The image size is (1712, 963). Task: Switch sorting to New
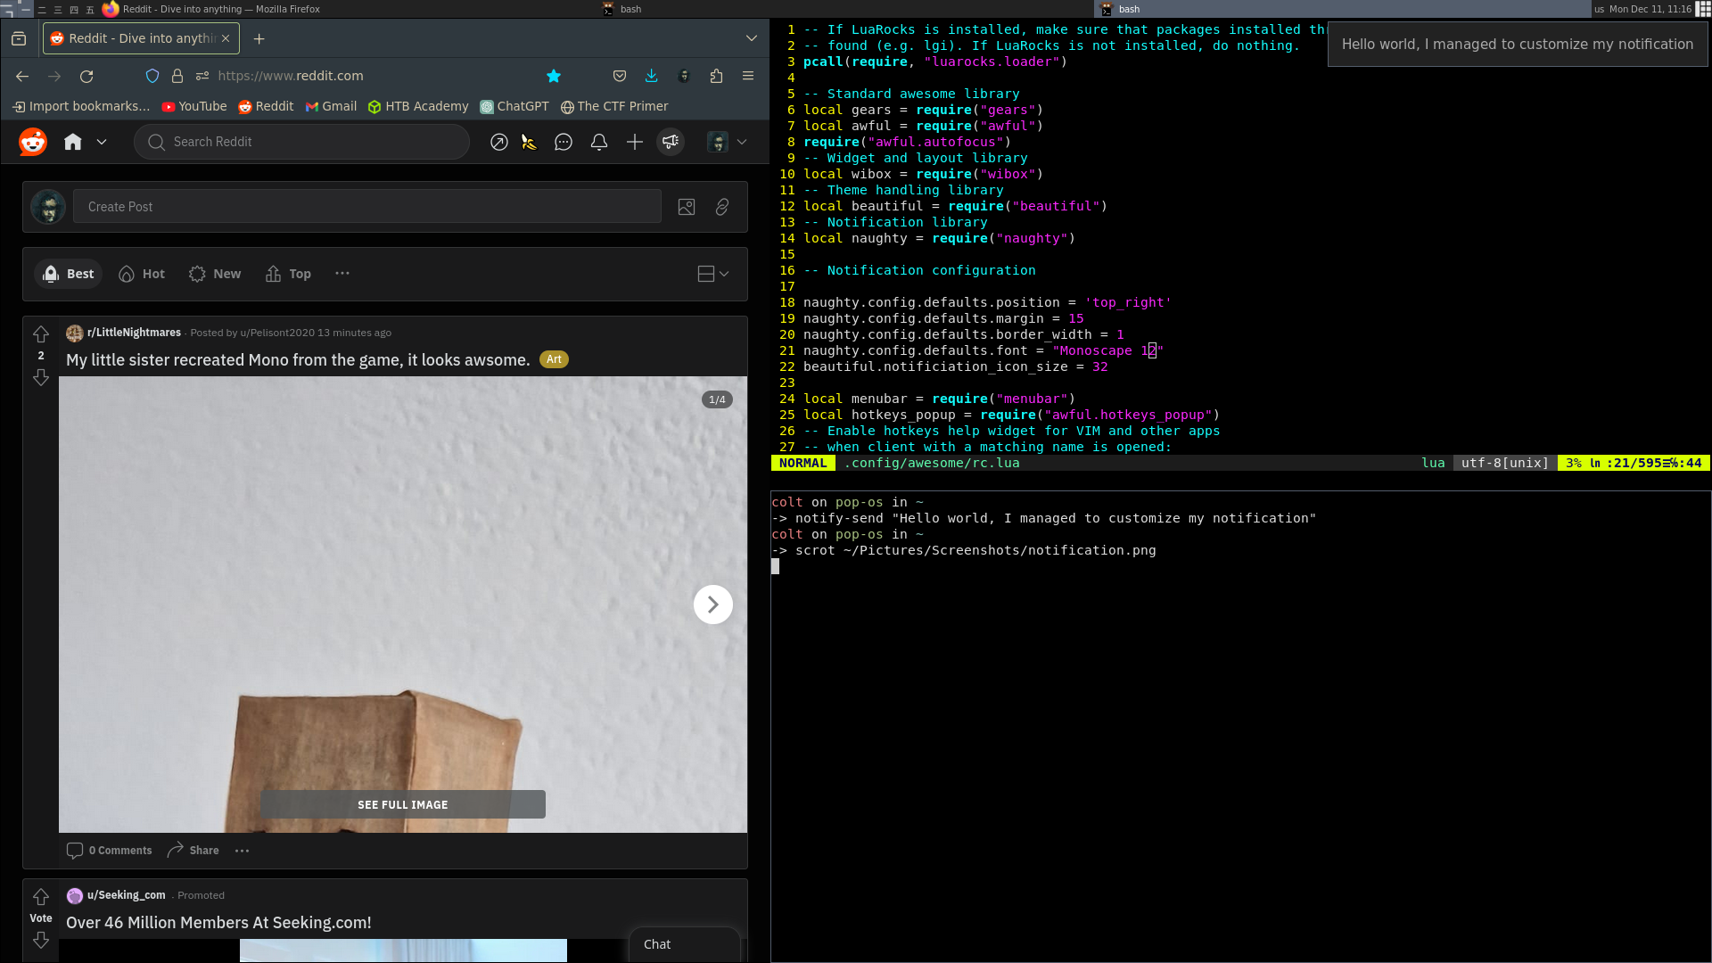click(214, 274)
